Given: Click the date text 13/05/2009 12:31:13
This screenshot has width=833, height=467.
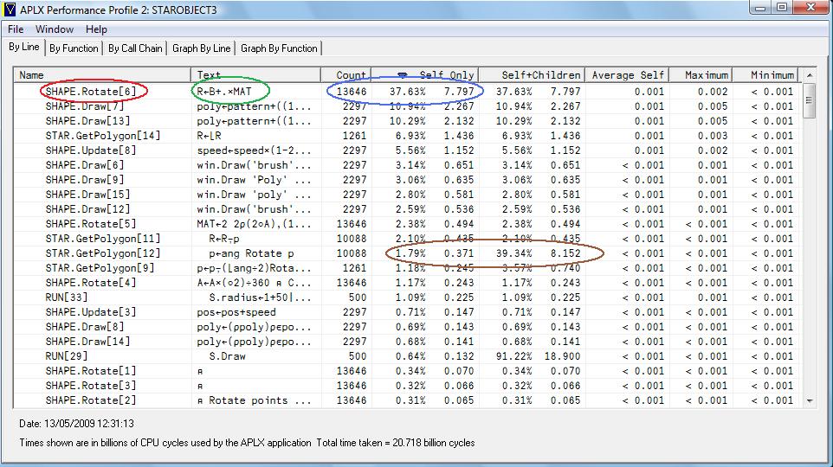Looking at the screenshot, I should 76,424.
